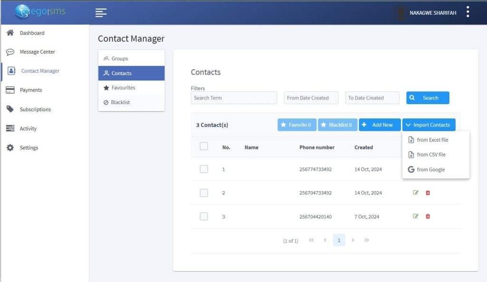This screenshot has height=282, width=487.
Task: Click the red delete icon for contact 2
Action: [x=428, y=193]
